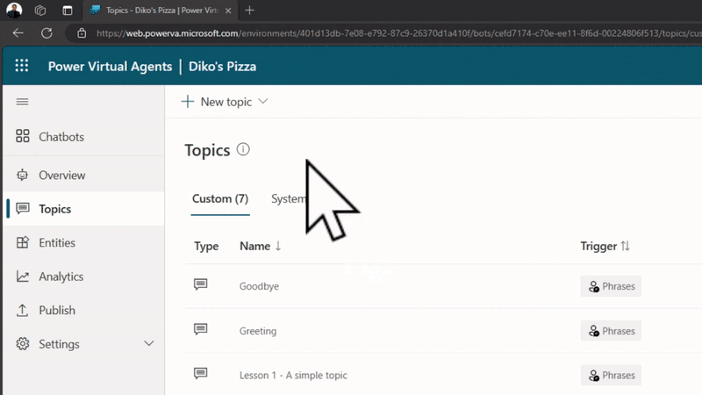
Task: Go to Overview in sidebar
Action: 83,175
